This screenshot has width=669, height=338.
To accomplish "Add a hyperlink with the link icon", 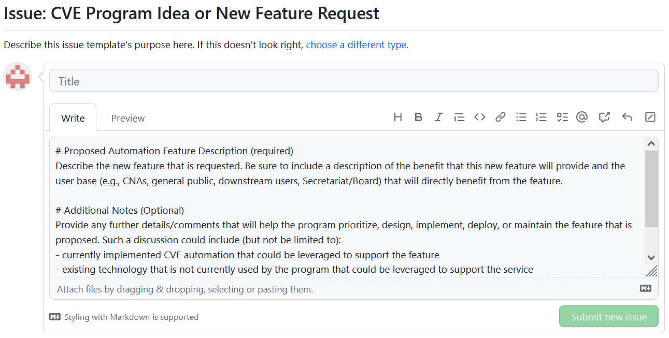I will pyautogui.click(x=500, y=117).
